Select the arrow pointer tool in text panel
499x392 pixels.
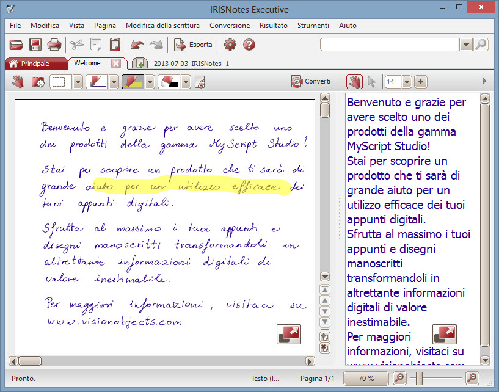(371, 82)
